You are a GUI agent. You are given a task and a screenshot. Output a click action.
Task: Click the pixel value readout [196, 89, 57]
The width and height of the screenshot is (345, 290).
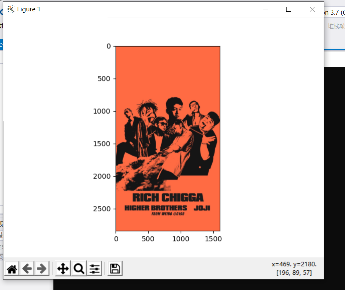pos(294,273)
